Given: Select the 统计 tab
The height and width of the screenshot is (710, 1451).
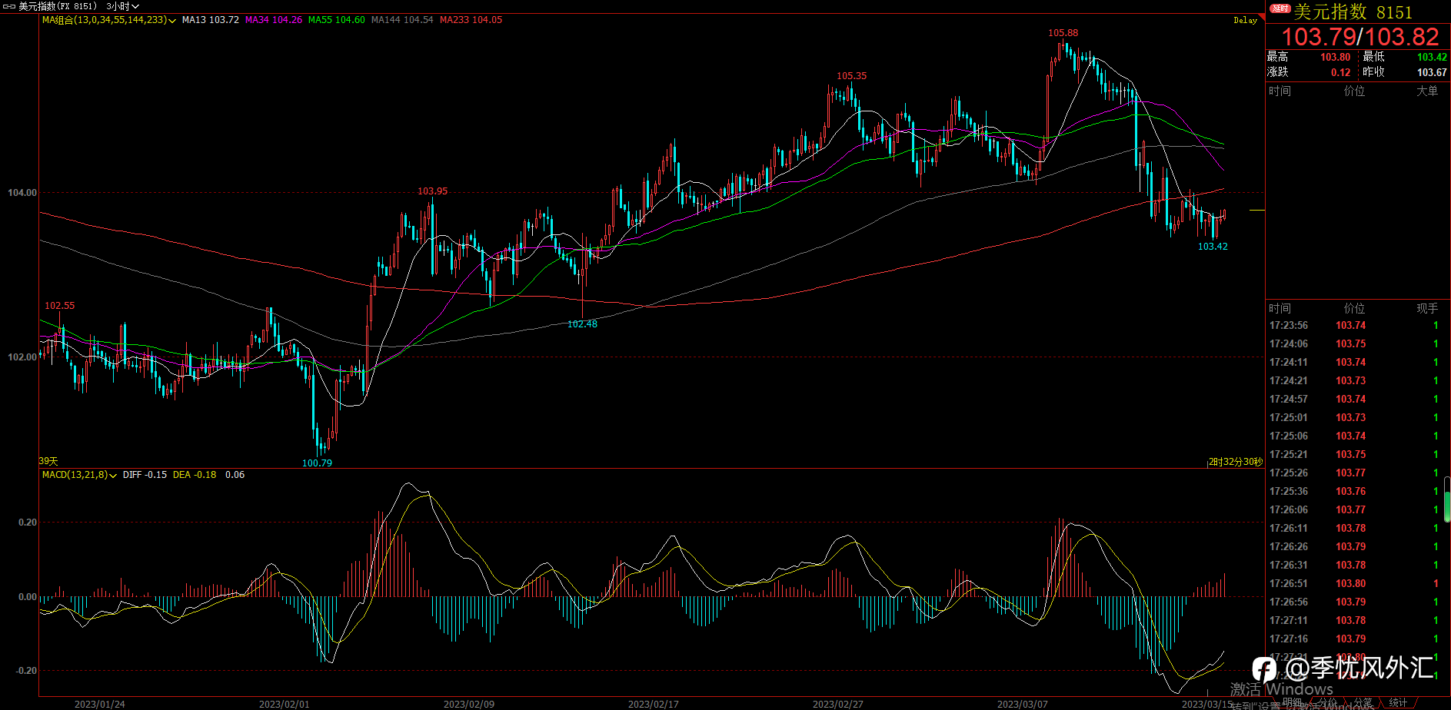Looking at the screenshot, I should (x=1398, y=702).
